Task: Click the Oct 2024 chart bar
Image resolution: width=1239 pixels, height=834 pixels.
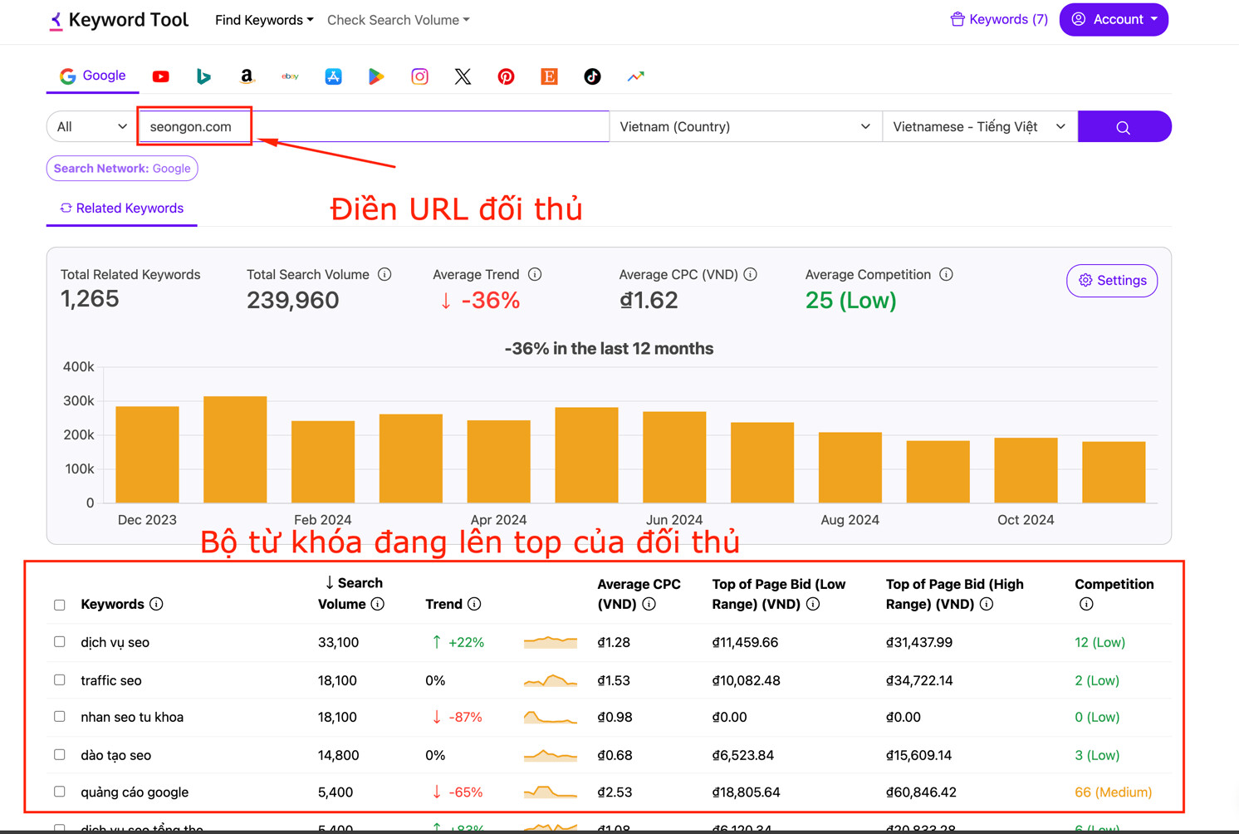Action: [1026, 470]
